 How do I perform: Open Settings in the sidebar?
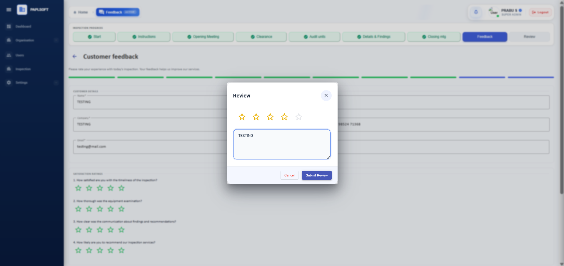point(21,83)
